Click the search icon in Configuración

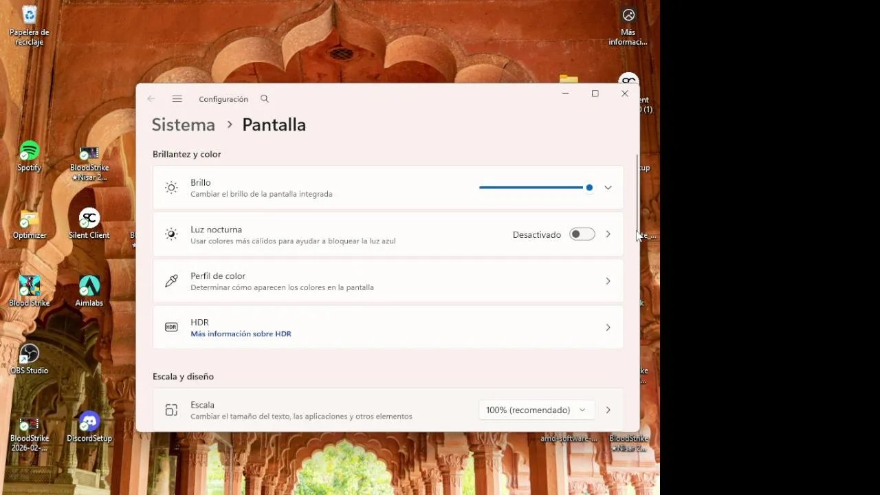[265, 99]
